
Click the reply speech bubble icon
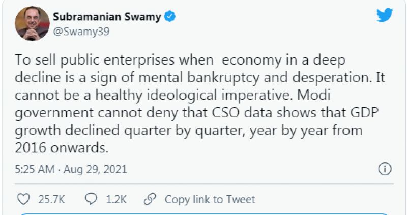click(x=92, y=199)
